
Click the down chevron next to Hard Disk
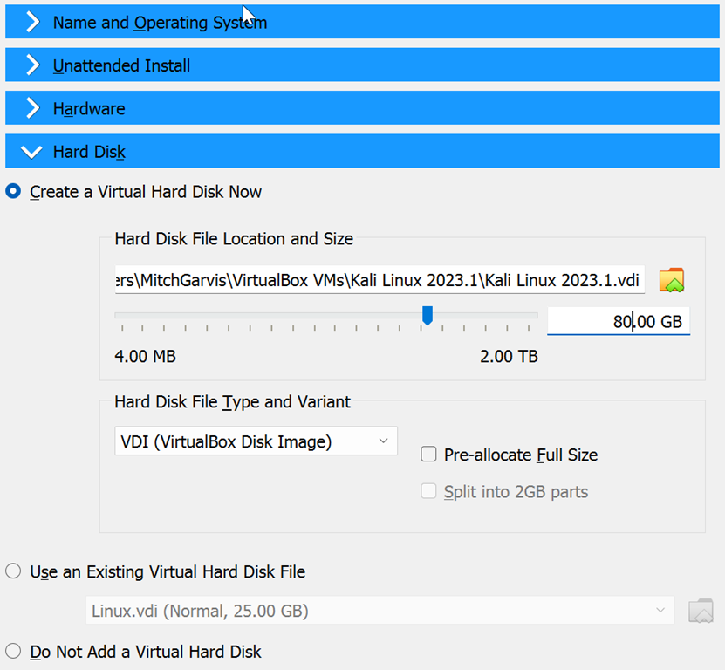click(32, 153)
